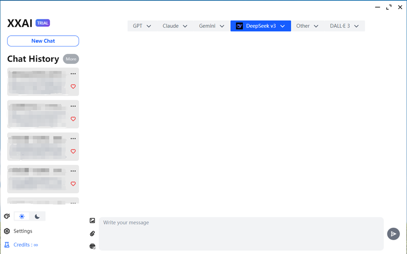The image size is (407, 254).
Task: Click the image upload icon beside message box
Action: (x=92, y=221)
